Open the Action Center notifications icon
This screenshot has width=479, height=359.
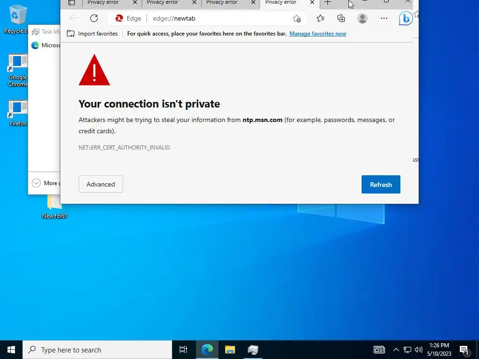(x=464, y=350)
